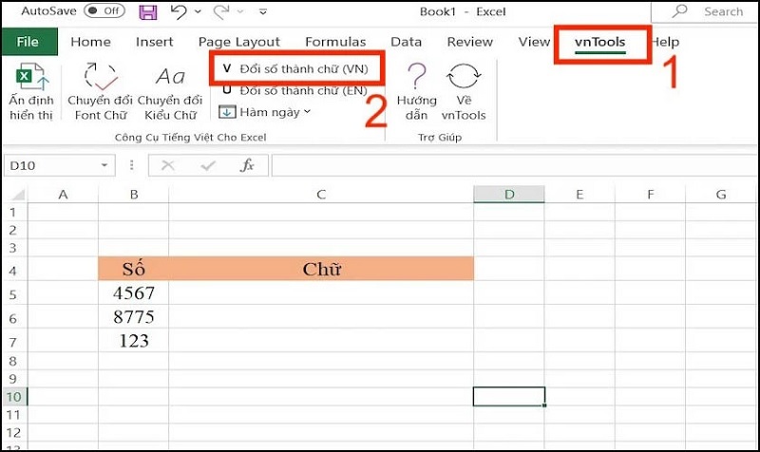Click the Về vnTools icon
Viewport: 760px width, 452px height.
tap(464, 80)
